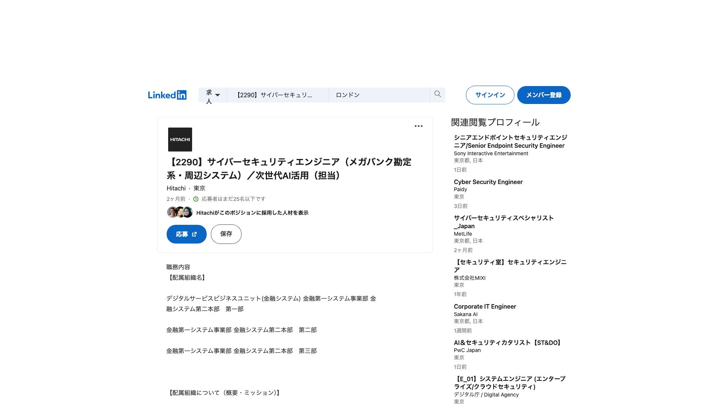Open the LinkedIn home logo
This screenshot has height=404, width=719.
[x=167, y=95]
